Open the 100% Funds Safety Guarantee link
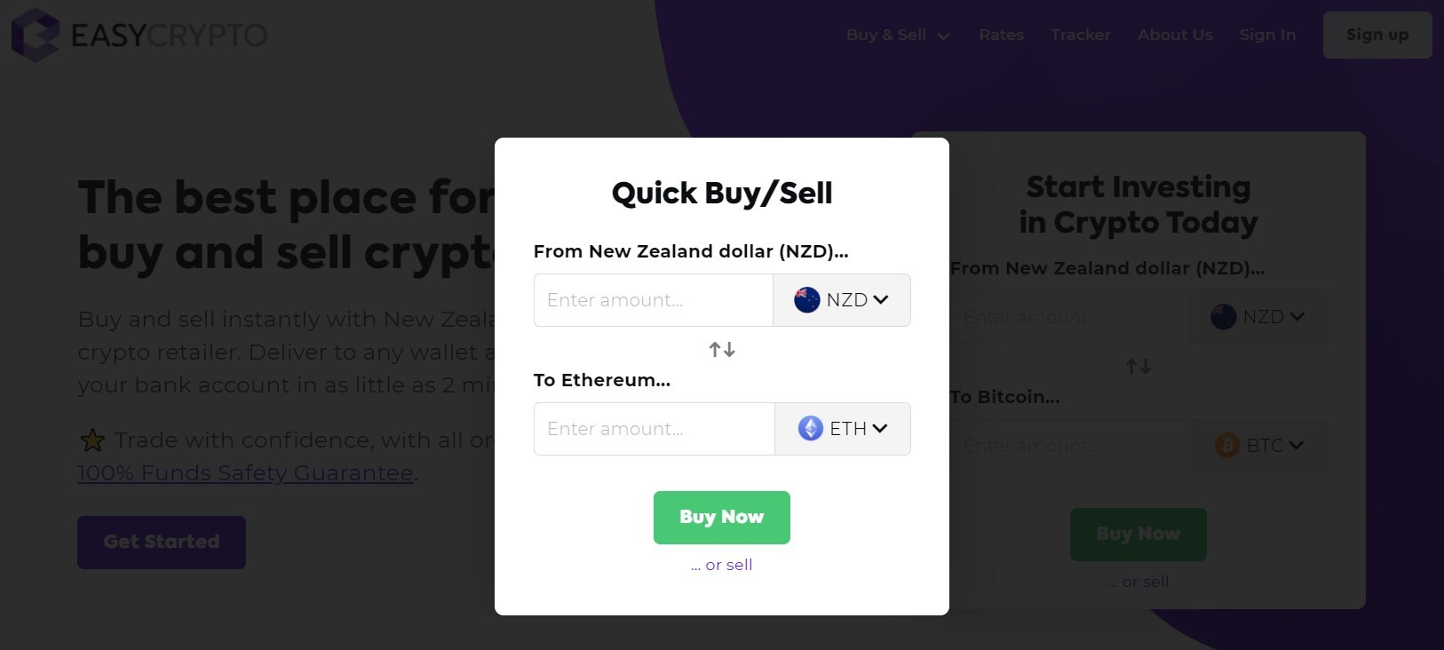 tap(245, 473)
